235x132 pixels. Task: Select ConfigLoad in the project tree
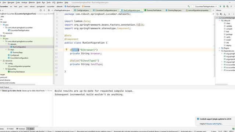pyautogui.click(x=15, y=55)
